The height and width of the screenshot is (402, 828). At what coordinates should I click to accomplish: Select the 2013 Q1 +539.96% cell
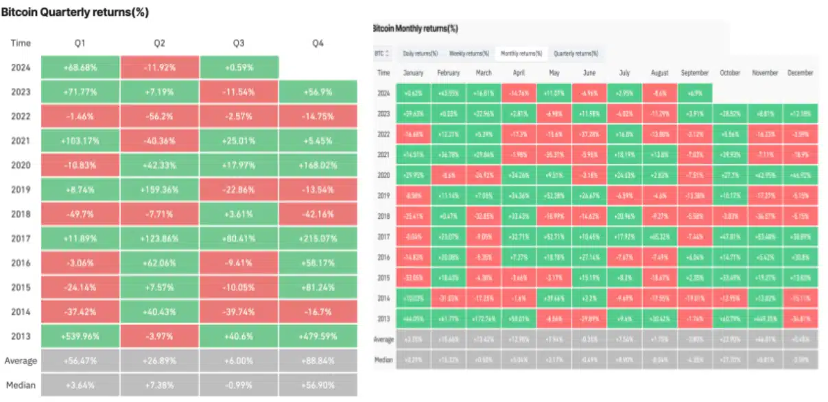coord(80,336)
